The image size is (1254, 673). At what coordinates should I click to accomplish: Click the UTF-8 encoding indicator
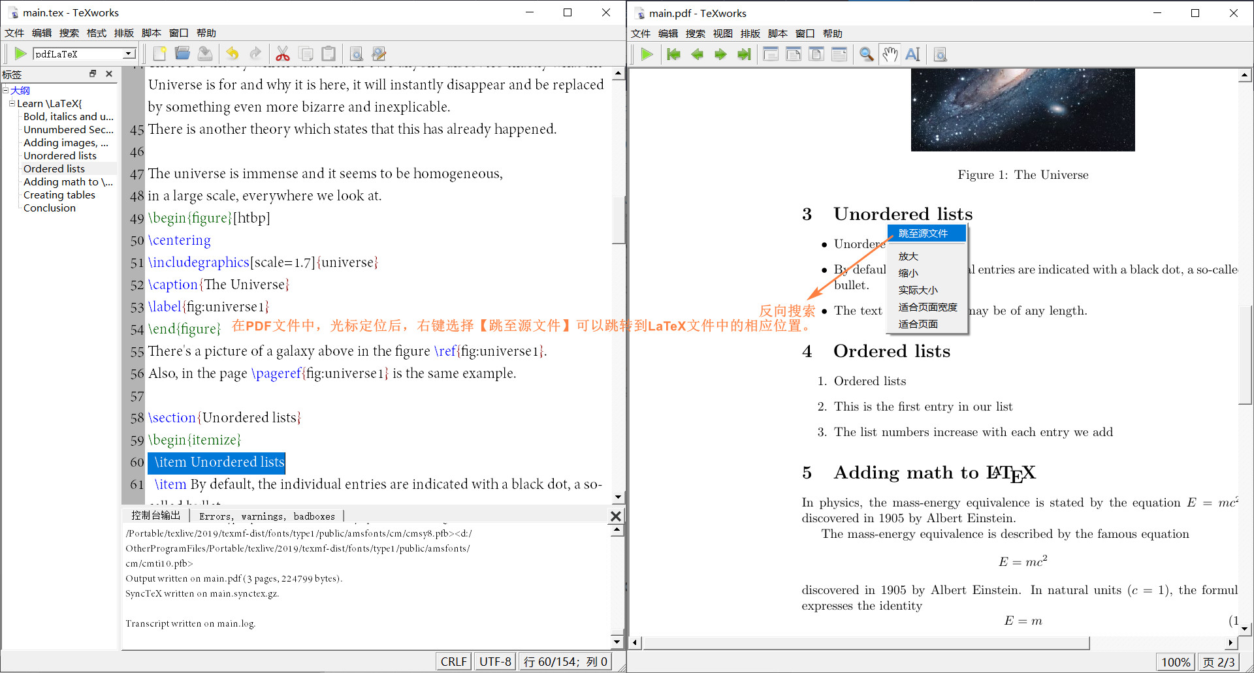[494, 661]
